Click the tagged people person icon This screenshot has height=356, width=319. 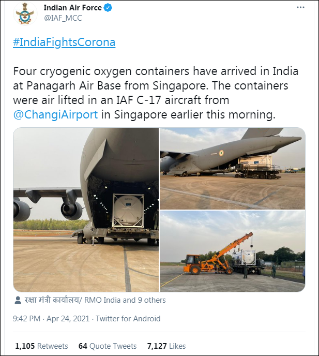[18, 300]
